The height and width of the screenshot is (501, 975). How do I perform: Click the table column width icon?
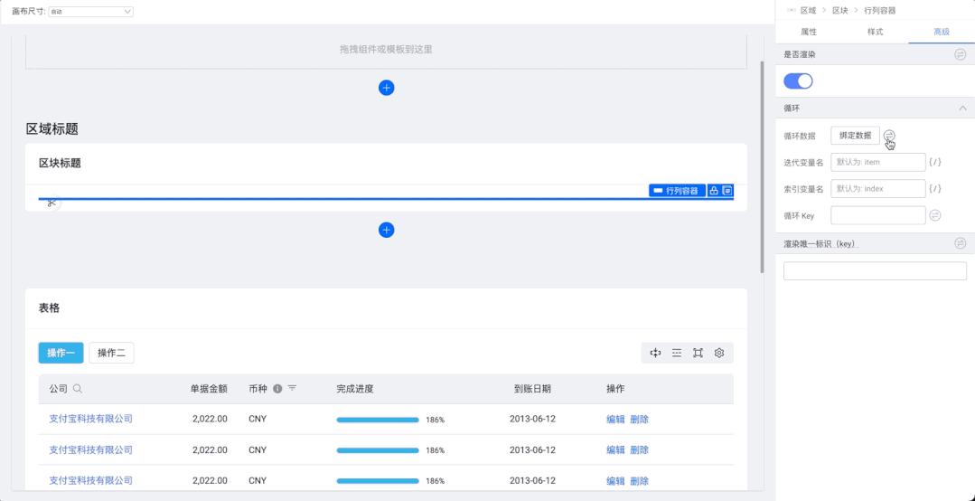point(656,353)
